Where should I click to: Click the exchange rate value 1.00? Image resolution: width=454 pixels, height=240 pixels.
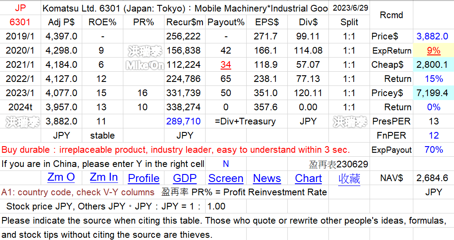216,206
